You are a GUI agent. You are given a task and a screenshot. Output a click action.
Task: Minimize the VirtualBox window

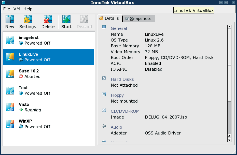click(x=221, y=3)
